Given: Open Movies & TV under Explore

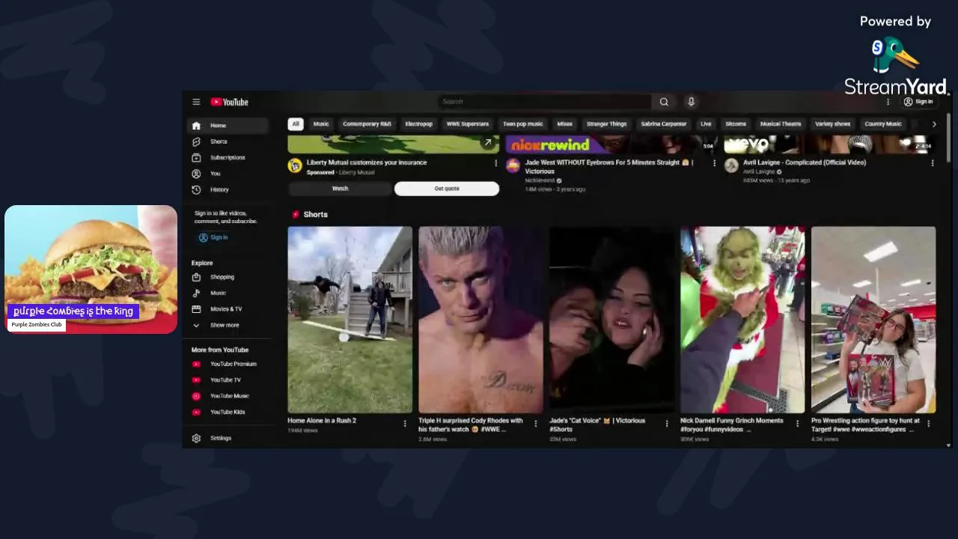Looking at the screenshot, I should tap(227, 309).
